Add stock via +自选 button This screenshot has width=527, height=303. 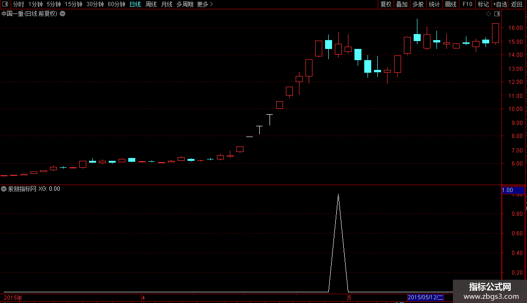point(500,4)
